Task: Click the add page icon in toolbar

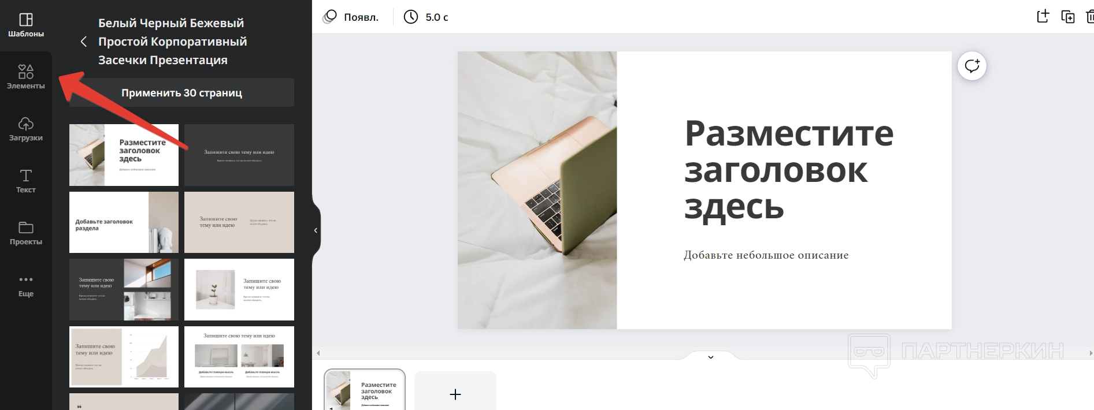Action: coord(1043,16)
